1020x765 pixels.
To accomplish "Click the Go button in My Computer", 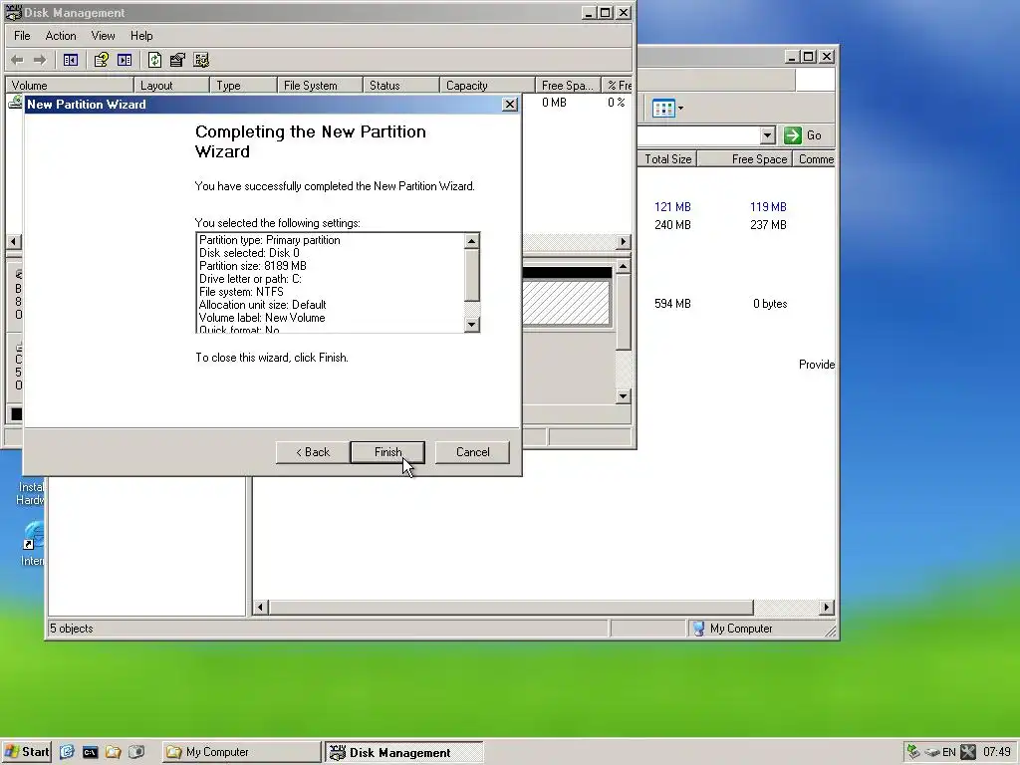I will pos(803,135).
